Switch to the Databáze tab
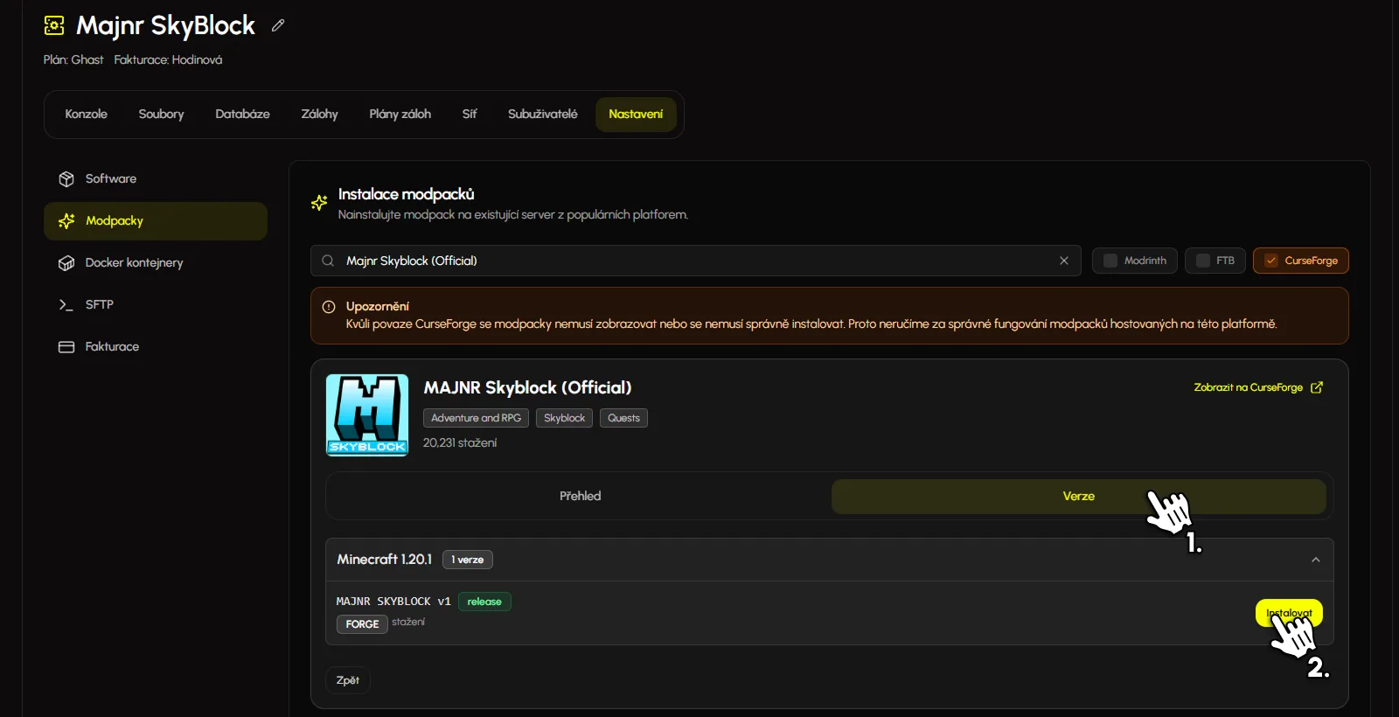Viewport: 1399px width, 717px height. coord(242,115)
